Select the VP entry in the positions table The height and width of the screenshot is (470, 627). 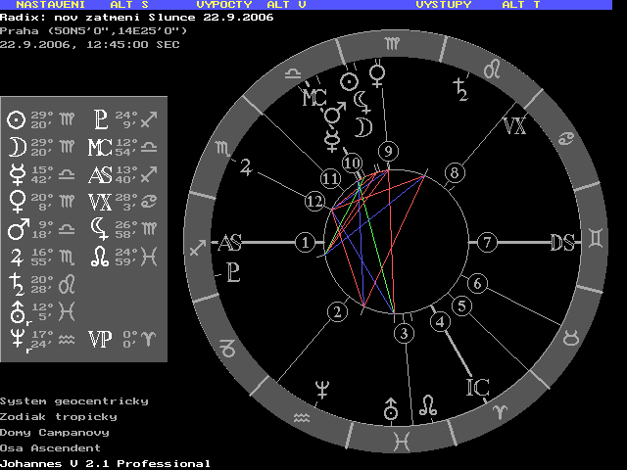point(100,339)
